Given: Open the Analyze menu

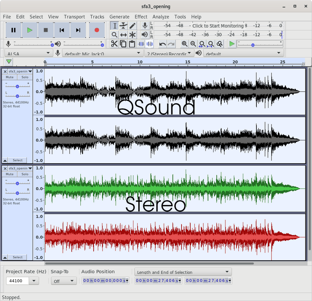Looking at the screenshot, I should tap(161, 17).
